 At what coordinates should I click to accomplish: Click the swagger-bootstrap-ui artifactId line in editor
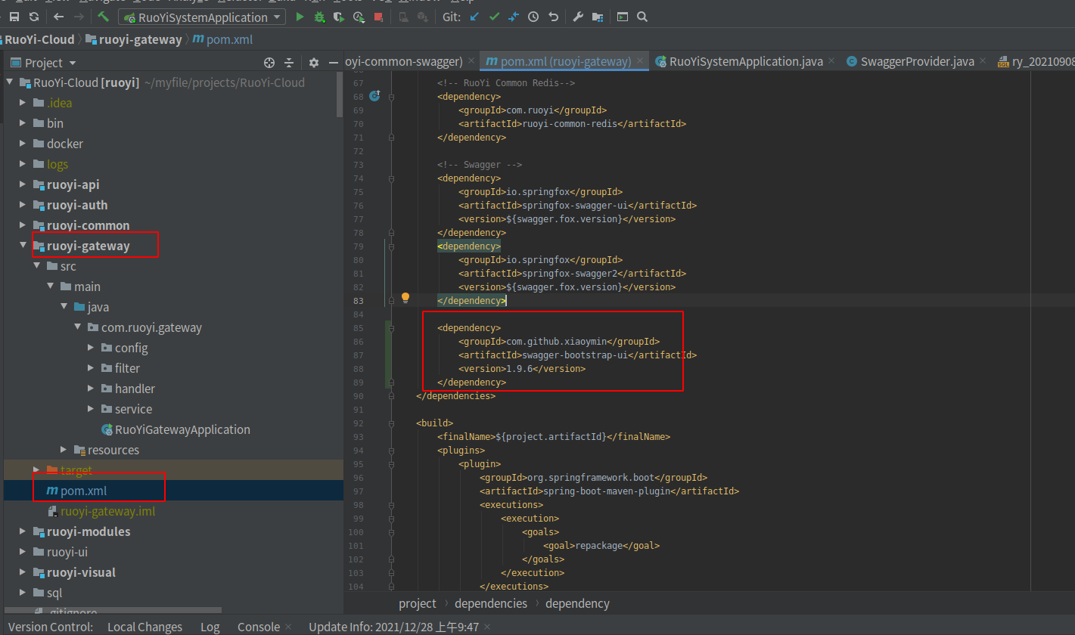click(577, 355)
